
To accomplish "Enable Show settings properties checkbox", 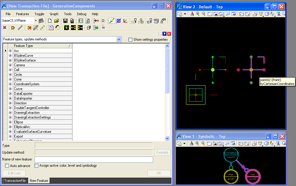I will click(x=130, y=40).
